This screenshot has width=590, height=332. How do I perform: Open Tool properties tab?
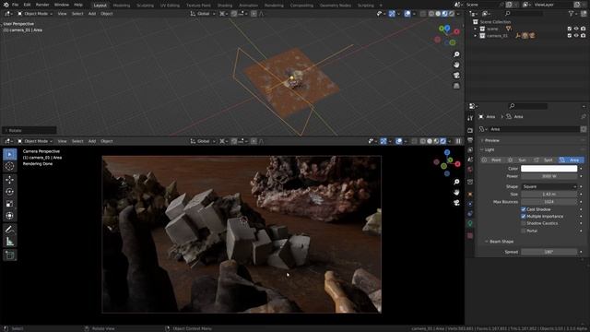(470, 118)
